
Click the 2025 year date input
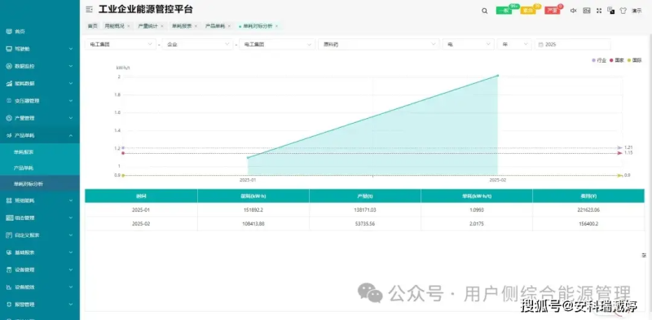[573, 44]
